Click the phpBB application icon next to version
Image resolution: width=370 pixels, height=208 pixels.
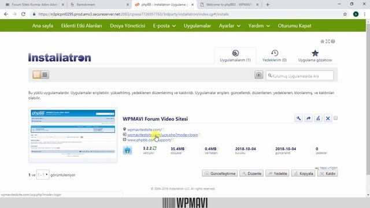pyautogui.click(x=127, y=150)
